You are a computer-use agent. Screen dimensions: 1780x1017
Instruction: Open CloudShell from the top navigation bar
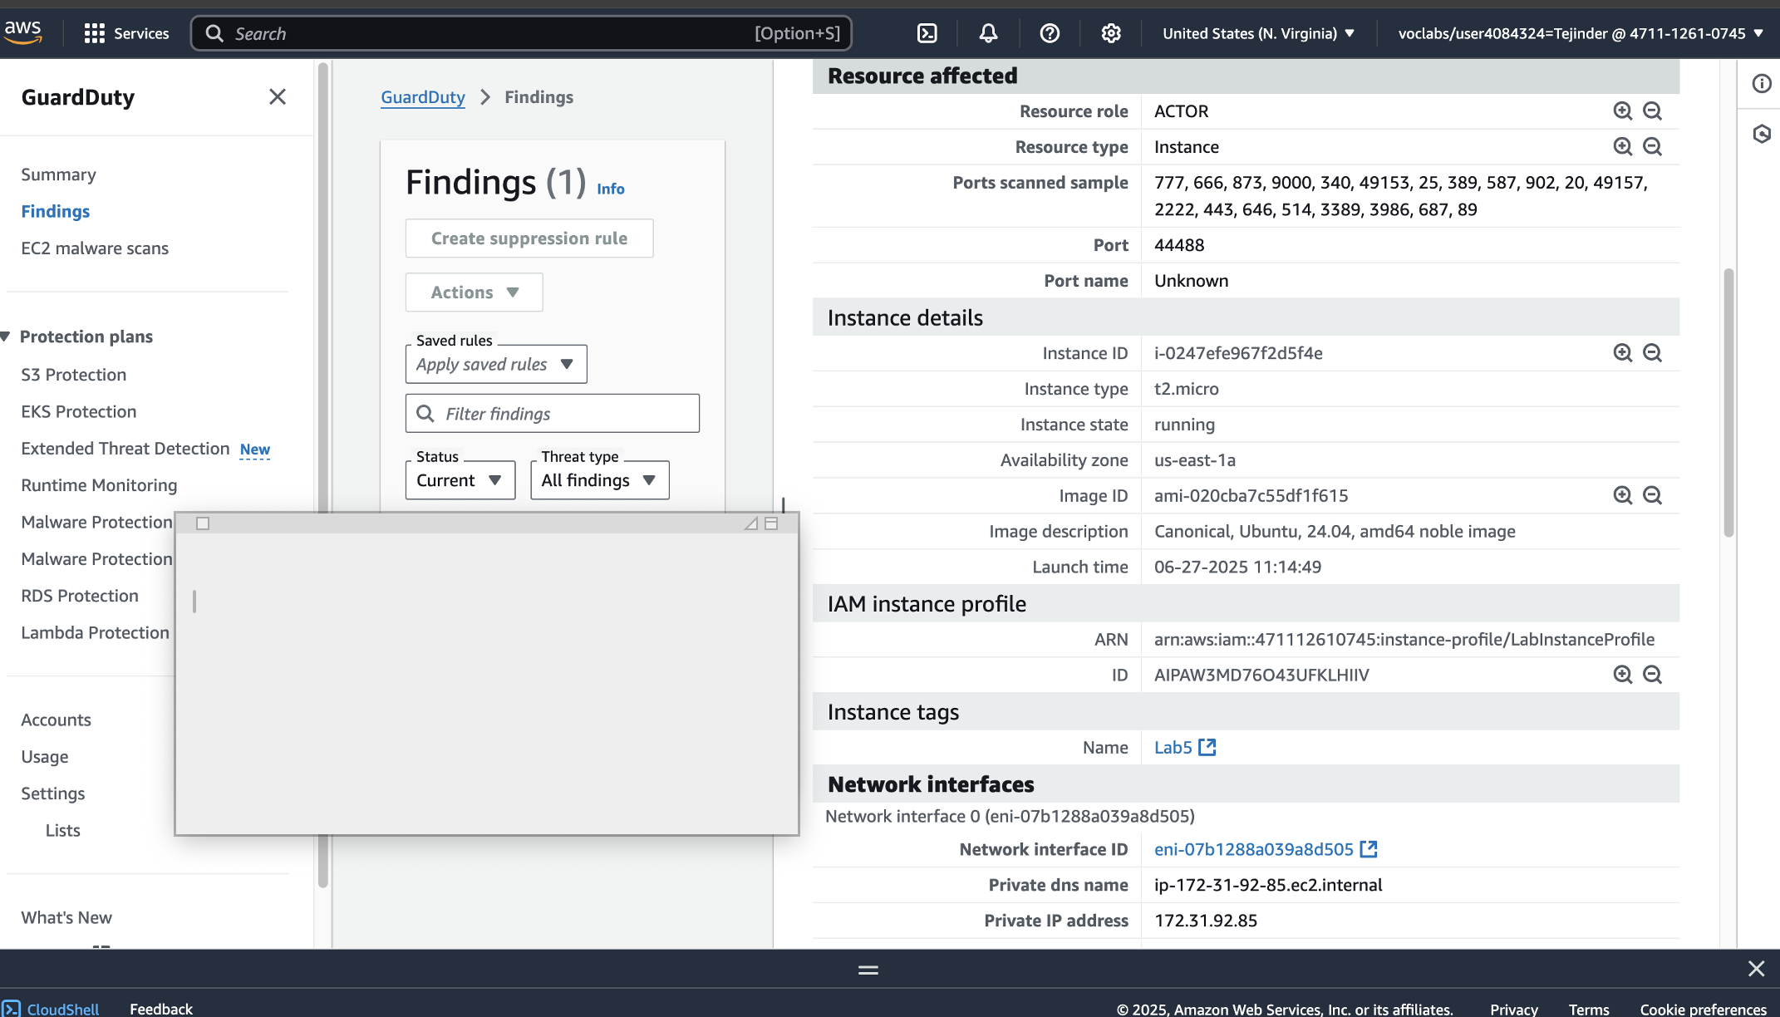tap(927, 33)
